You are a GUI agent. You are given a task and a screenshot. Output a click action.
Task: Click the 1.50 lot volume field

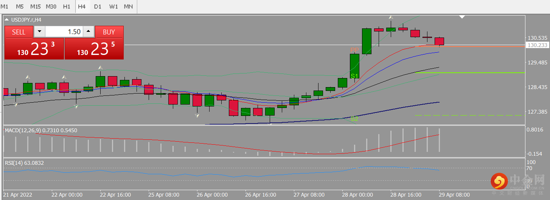click(x=64, y=32)
